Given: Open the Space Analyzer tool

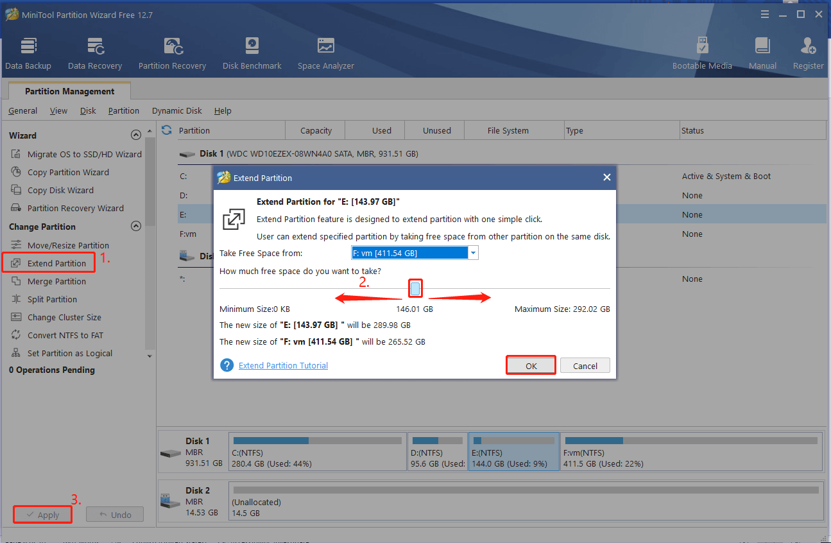Looking at the screenshot, I should point(325,54).
